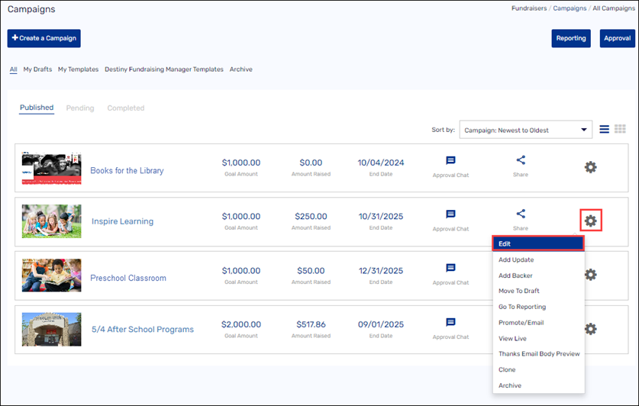
Task: Click the gear icon for Inspire Learning
Action: click(x=590, y=221)
